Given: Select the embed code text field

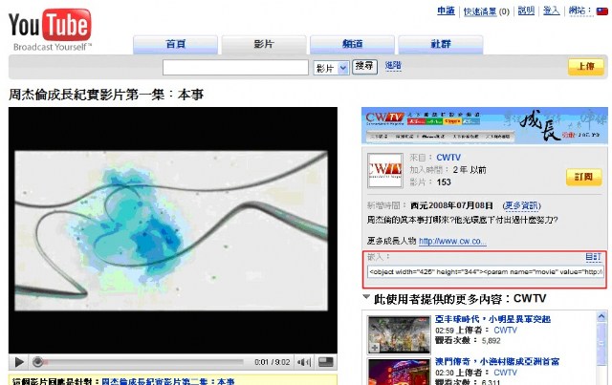Looking at the screenshot, I should pos(486,271).
